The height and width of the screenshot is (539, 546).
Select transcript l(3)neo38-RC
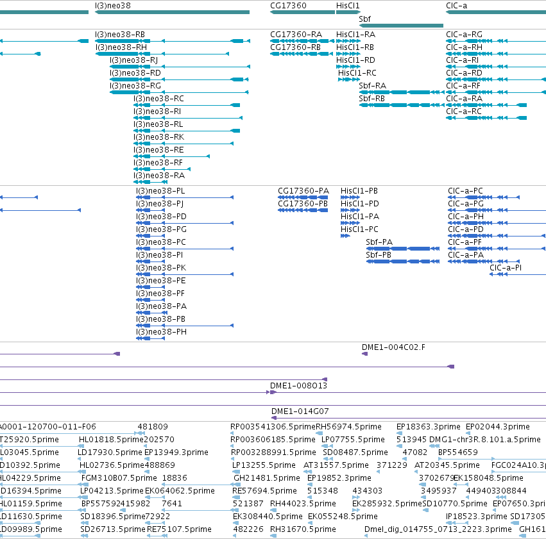187,105
